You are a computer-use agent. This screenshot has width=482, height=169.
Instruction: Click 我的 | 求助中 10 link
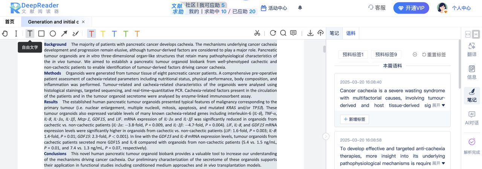207,12
